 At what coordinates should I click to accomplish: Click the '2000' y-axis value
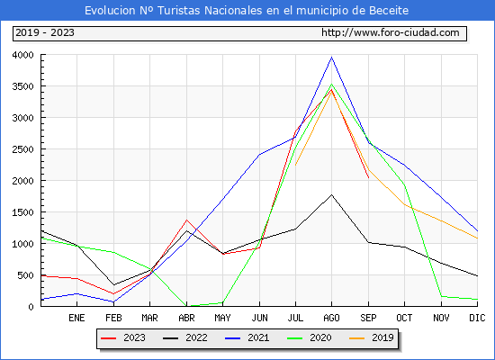[x=22, y=181]
